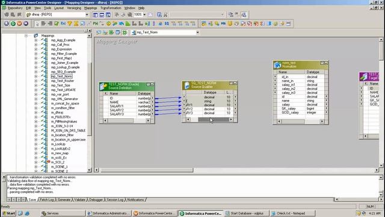The width and height of the screenshot is (385, 217).
Task: Collapse the Mappings folder node
Action: [26, 36]
